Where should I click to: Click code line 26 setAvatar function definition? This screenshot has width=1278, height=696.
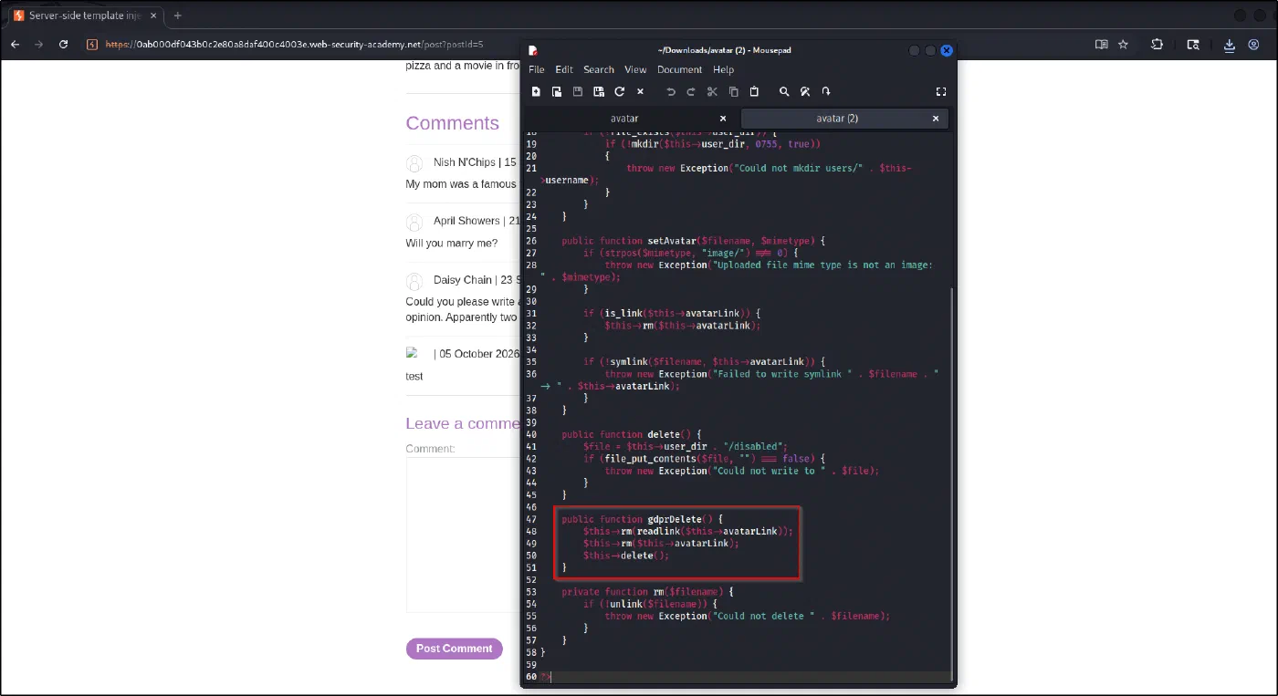click(693, 241)
